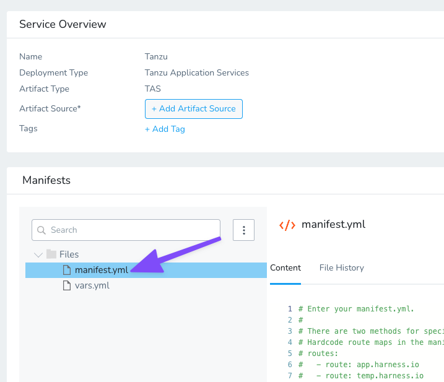Click the 'route: temp.harness.io' code line
The height and width of the screenshot is (382, 444).
[361, 376]
